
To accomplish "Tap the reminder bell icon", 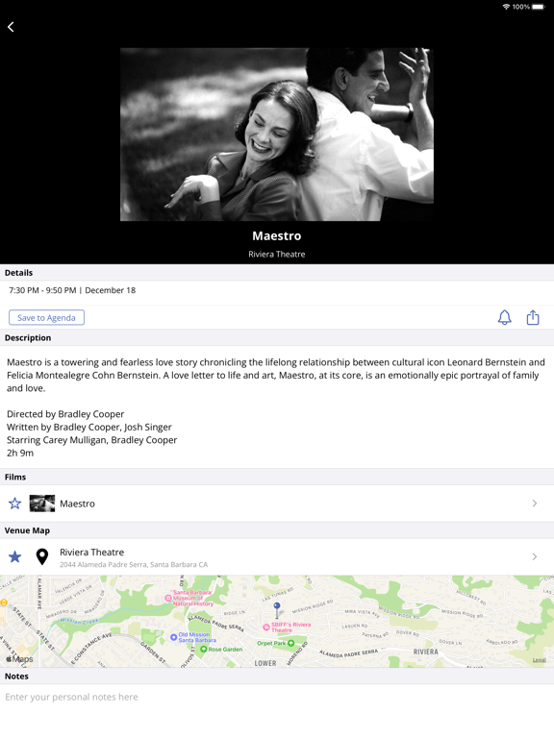I will [x=505, y=318].
